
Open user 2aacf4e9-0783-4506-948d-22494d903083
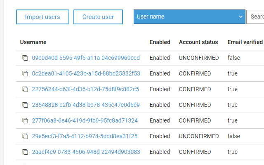(86, 152)
